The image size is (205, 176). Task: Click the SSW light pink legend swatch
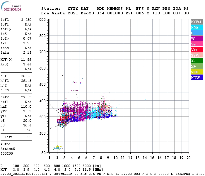pyautogui.click(x=197, y=55)
